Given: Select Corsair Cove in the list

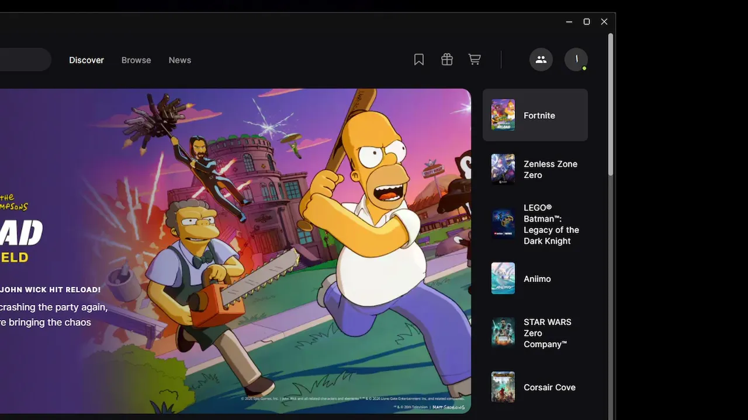Looking at the screenshot, I should [535, 387].
